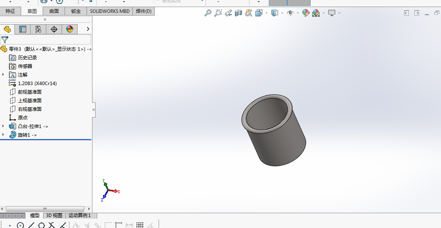
Task: Switch to 焊件(D) tab
Action: [x=144, y=11]
